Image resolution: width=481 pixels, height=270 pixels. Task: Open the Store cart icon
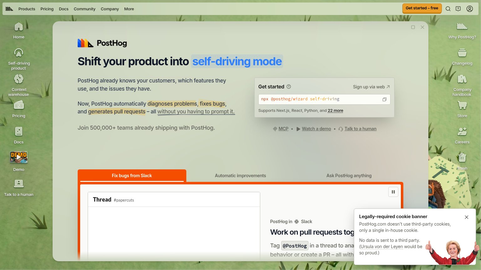[462, 105]
